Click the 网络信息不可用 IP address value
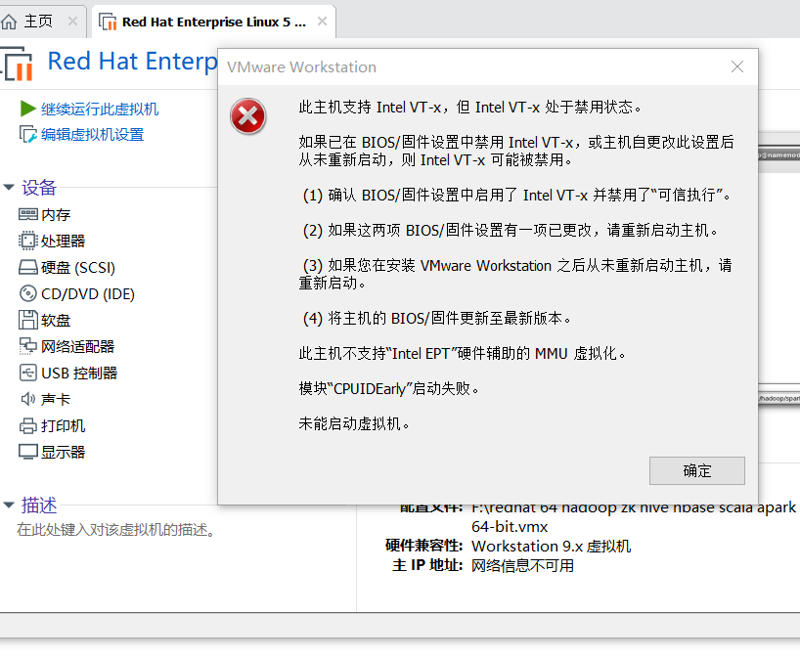Image resolution: width=800 pixels, height=660 pixels. click(x=522, y=565)
